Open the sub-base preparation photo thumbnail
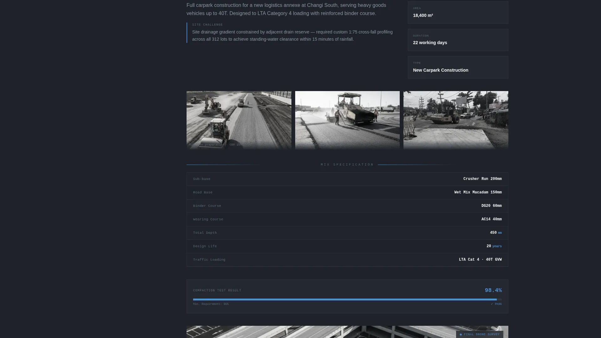This screenshot has height=338, width=601. (x=239, y=120)
